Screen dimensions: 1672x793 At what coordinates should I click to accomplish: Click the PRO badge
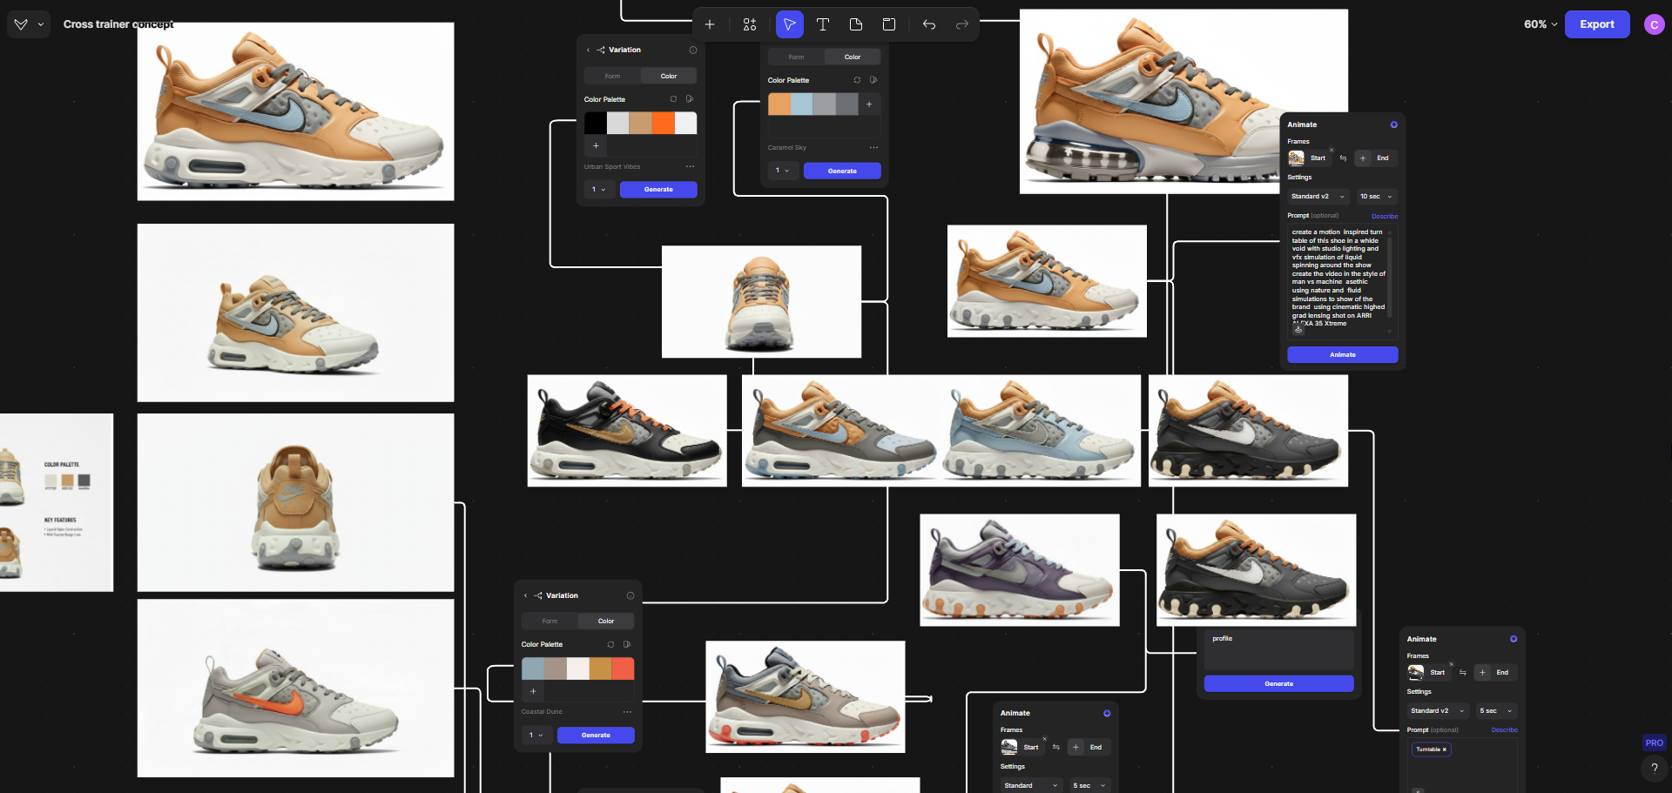[1654, 743]
